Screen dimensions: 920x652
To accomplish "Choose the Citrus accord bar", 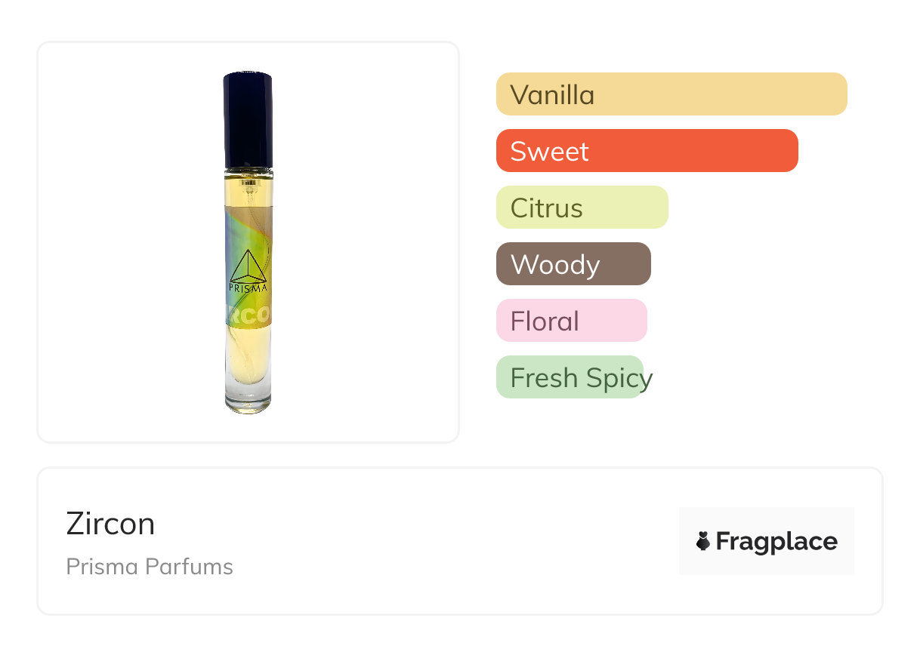I will click(582, 208).
